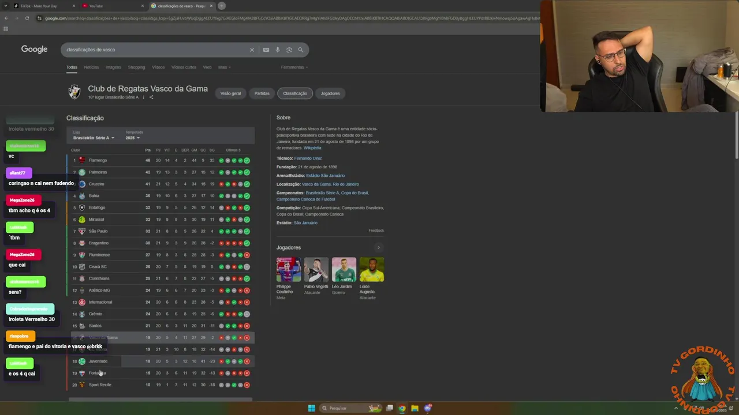The width and height of the screenshot is (739, 415).
Task: Switch to the Notícias tab
Action: coord(91,67)
